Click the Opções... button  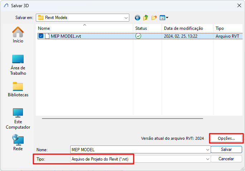226,138
